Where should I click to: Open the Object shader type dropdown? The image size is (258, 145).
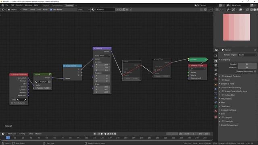(x=15, y=10)
